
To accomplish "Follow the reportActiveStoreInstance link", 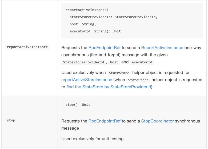I will [87, 80].
